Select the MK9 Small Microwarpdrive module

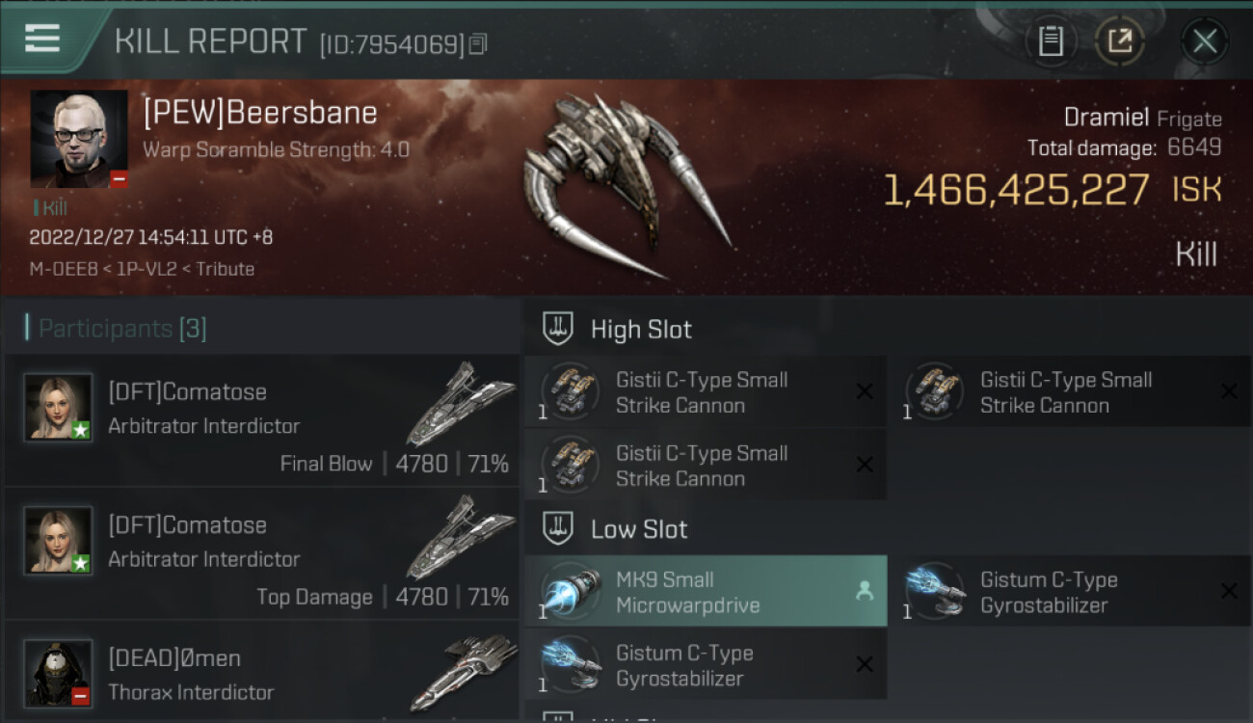[x=706, y=592]
